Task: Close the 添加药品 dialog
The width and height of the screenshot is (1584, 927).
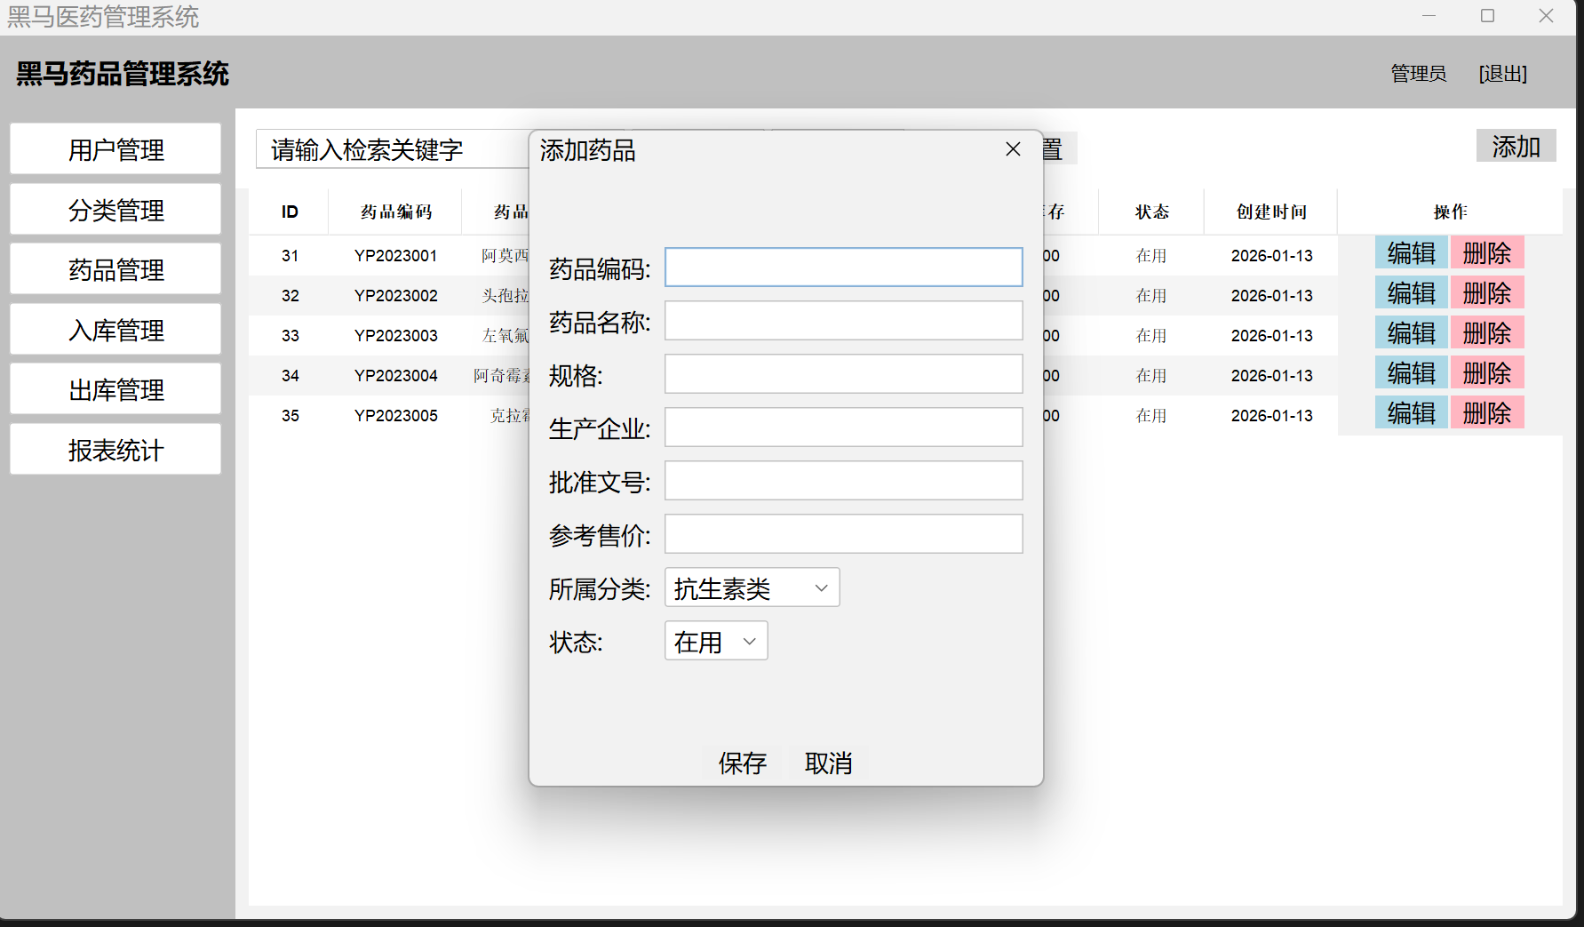Action: 1013,149
